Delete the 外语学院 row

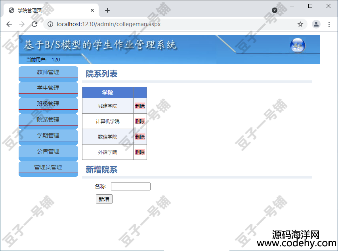pos(140,152)
